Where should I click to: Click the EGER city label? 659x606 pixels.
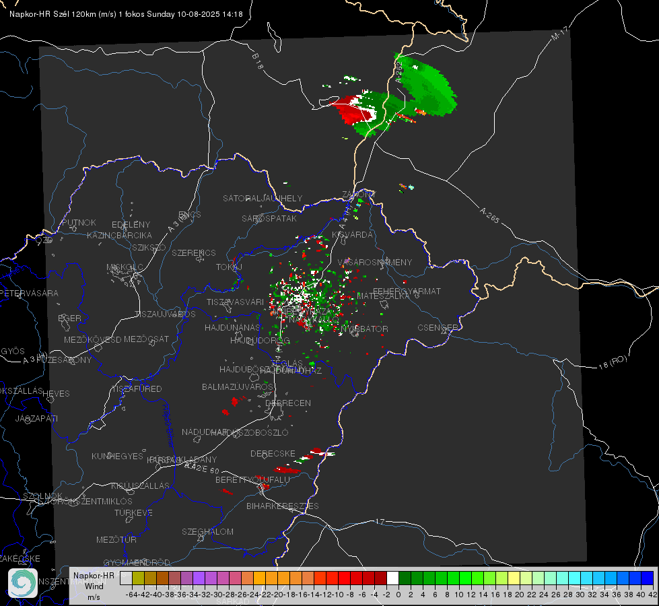click(70, 318)
